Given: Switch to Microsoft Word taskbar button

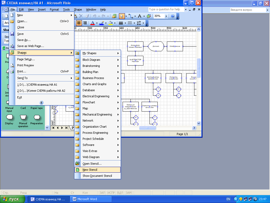Looking at the screenshot, I should pyautogui.click(x=91, y=199).
